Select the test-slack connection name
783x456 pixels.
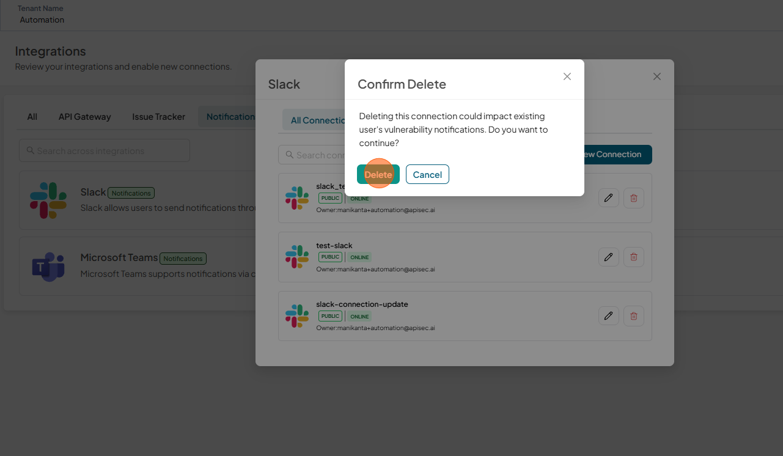pos(334,245)
